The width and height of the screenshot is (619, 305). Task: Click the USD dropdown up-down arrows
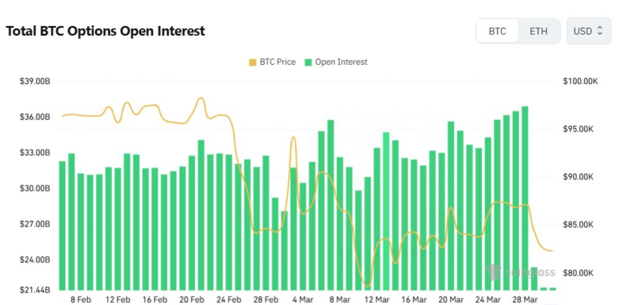coord(600,31)
